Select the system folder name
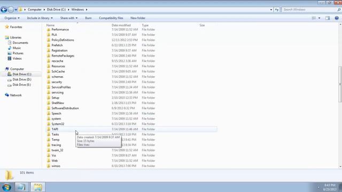 (x=56, y=118)
